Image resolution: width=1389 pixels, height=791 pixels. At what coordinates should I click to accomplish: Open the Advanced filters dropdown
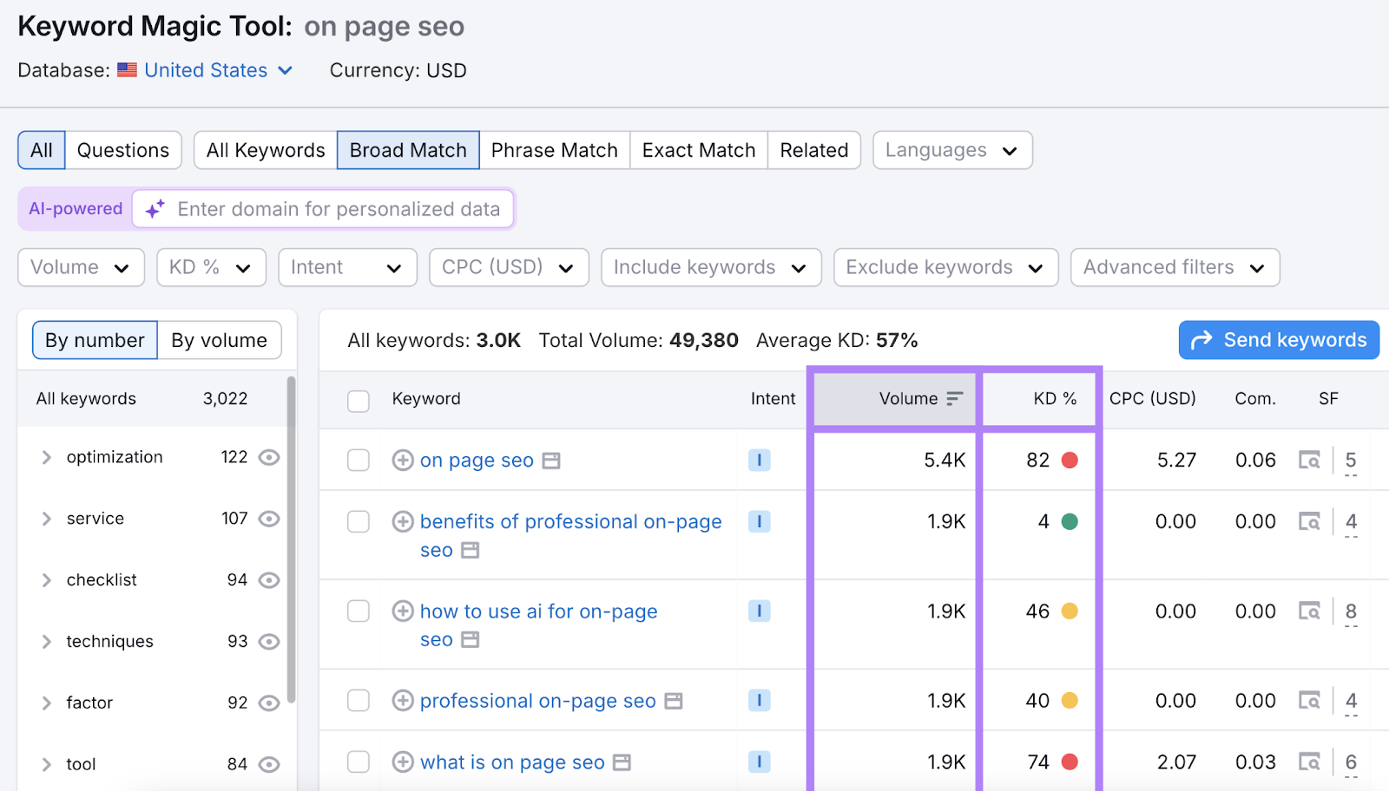1174,267
